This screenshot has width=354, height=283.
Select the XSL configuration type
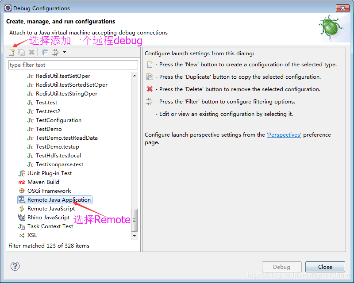(32, 235)
